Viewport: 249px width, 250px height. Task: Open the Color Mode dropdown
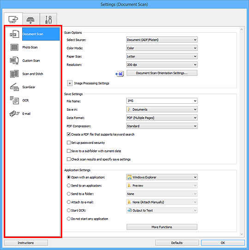tap(162, 48)
